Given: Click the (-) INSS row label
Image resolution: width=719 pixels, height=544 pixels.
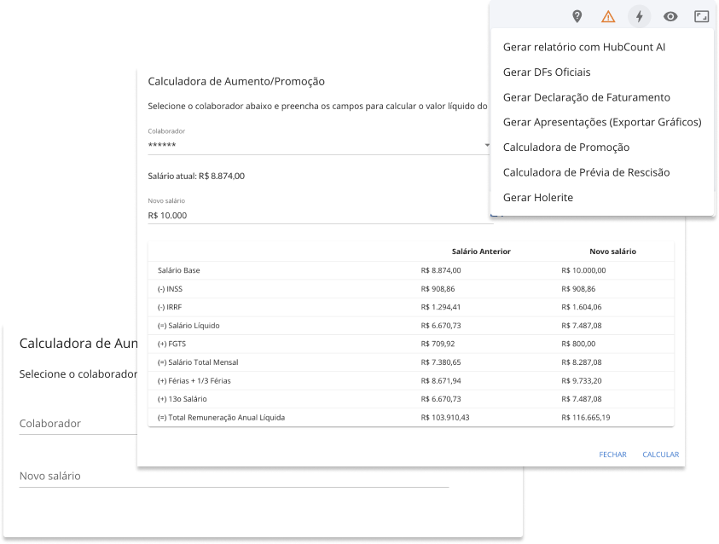Looking at the screenshot, I should [x=170, y=289].
